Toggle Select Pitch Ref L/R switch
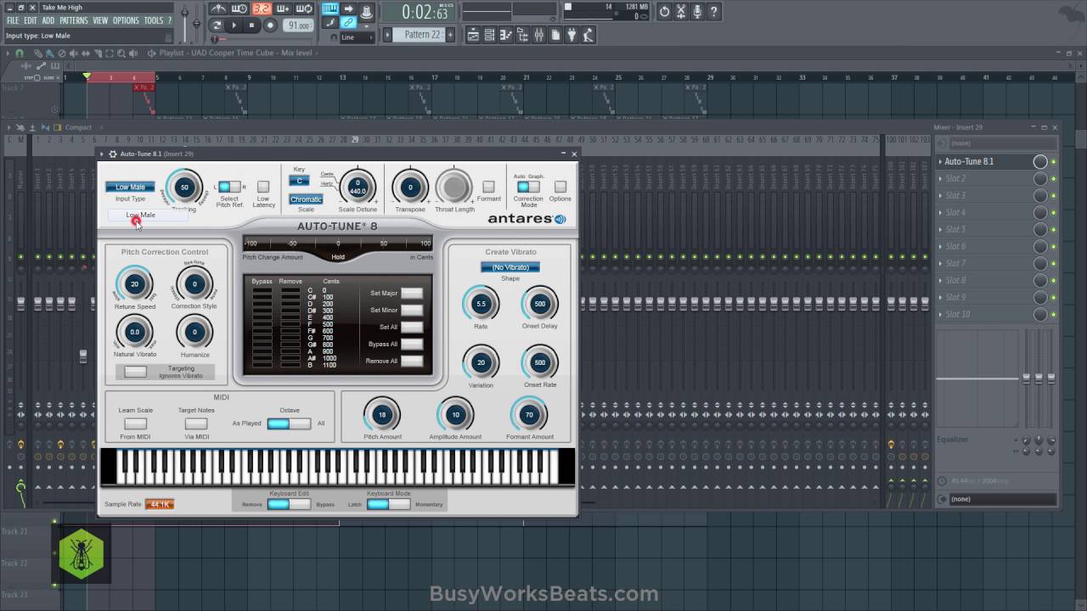This screenshot has height=611, width=1087. click(x=229, y=187)
